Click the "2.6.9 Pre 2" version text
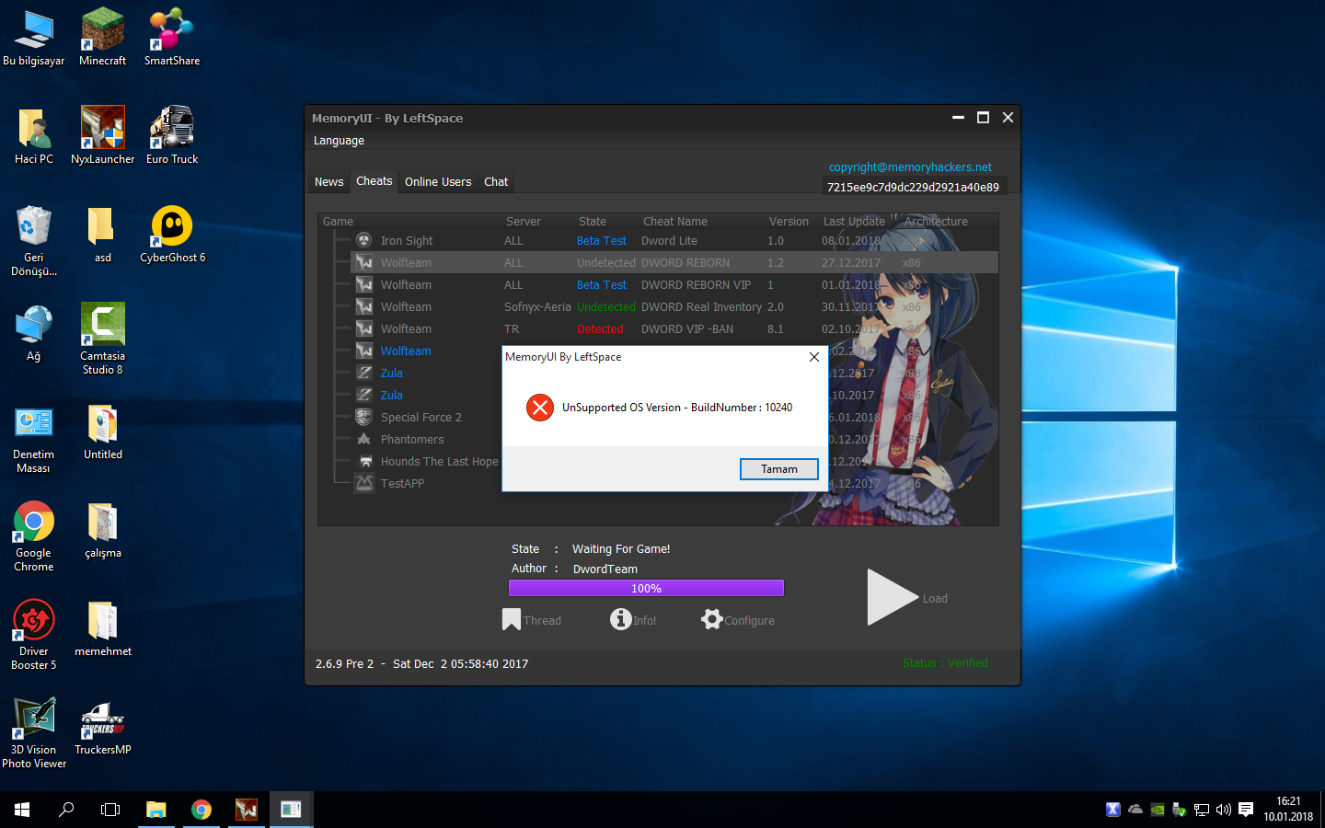 click(x=344, y=664)
